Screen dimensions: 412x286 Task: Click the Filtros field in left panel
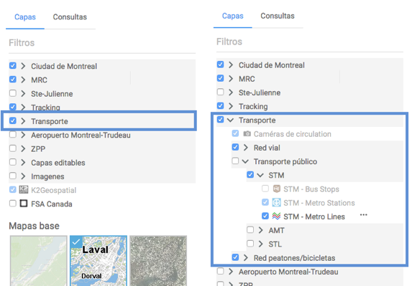[x=102, y=43]
